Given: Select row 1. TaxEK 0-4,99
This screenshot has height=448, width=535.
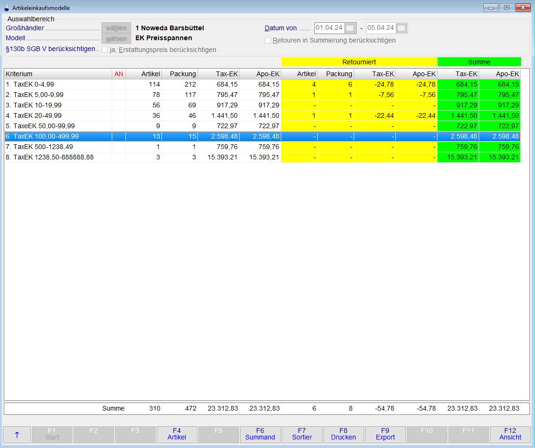Looking at the screenshot, I should [x=58, y=84].
